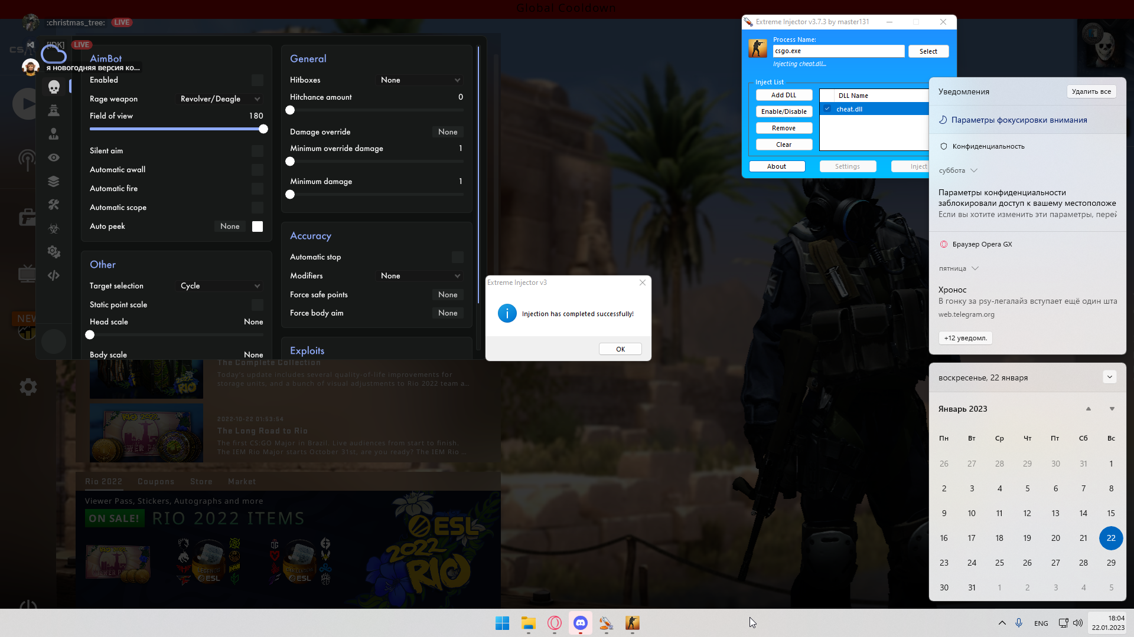This screenshot has width=1134, height=637.
Task: Open Параметры фокусировки внимания entry
Action: (1028, 120)
